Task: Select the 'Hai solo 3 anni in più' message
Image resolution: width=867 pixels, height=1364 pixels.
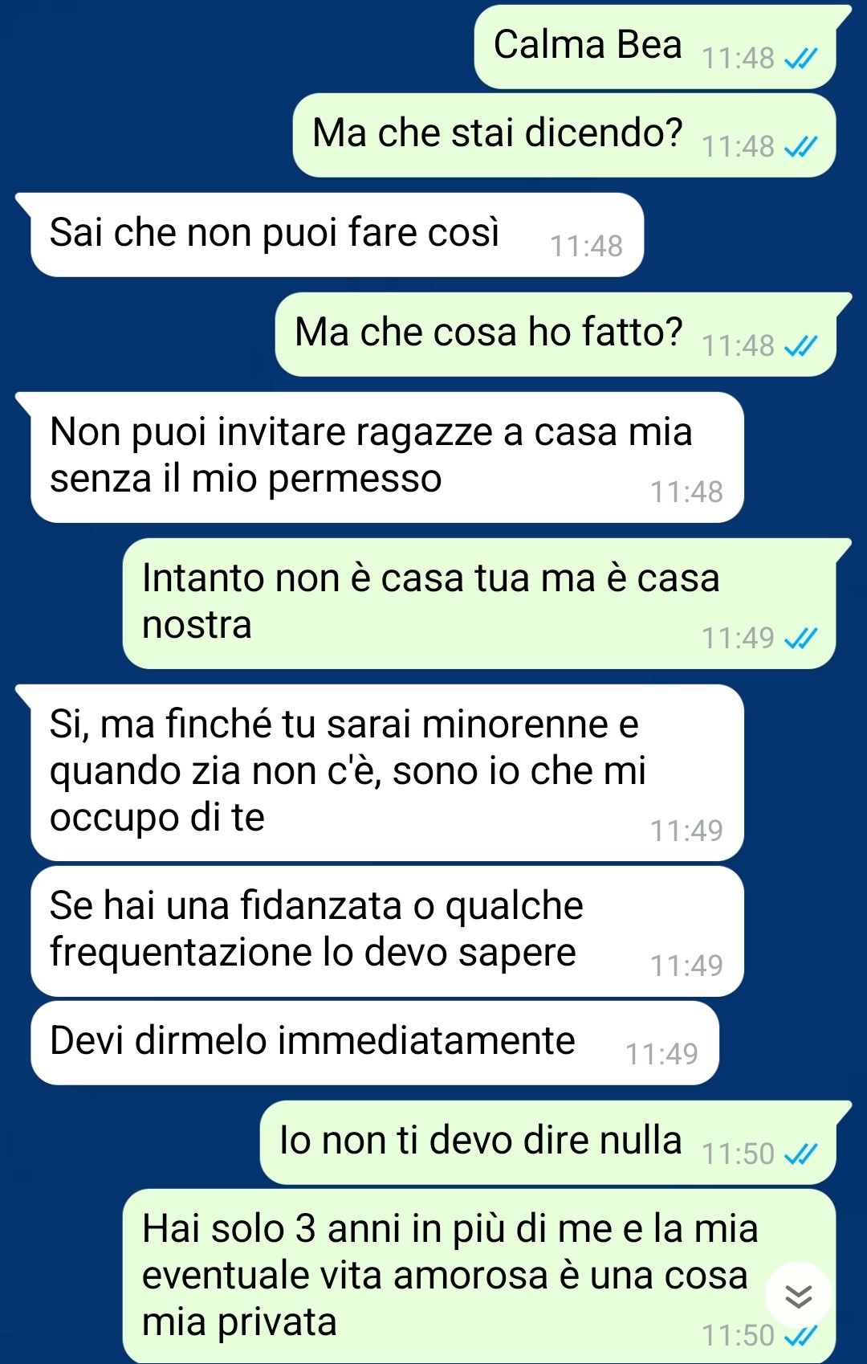Action: pyautogui.click(x=480, y=1276)
